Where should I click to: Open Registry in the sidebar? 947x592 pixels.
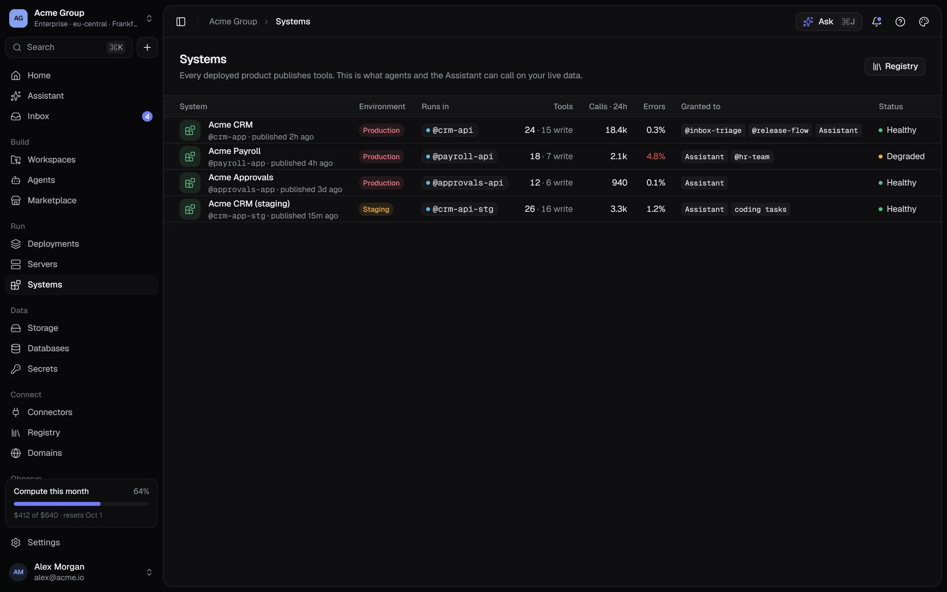coord(82,432)
